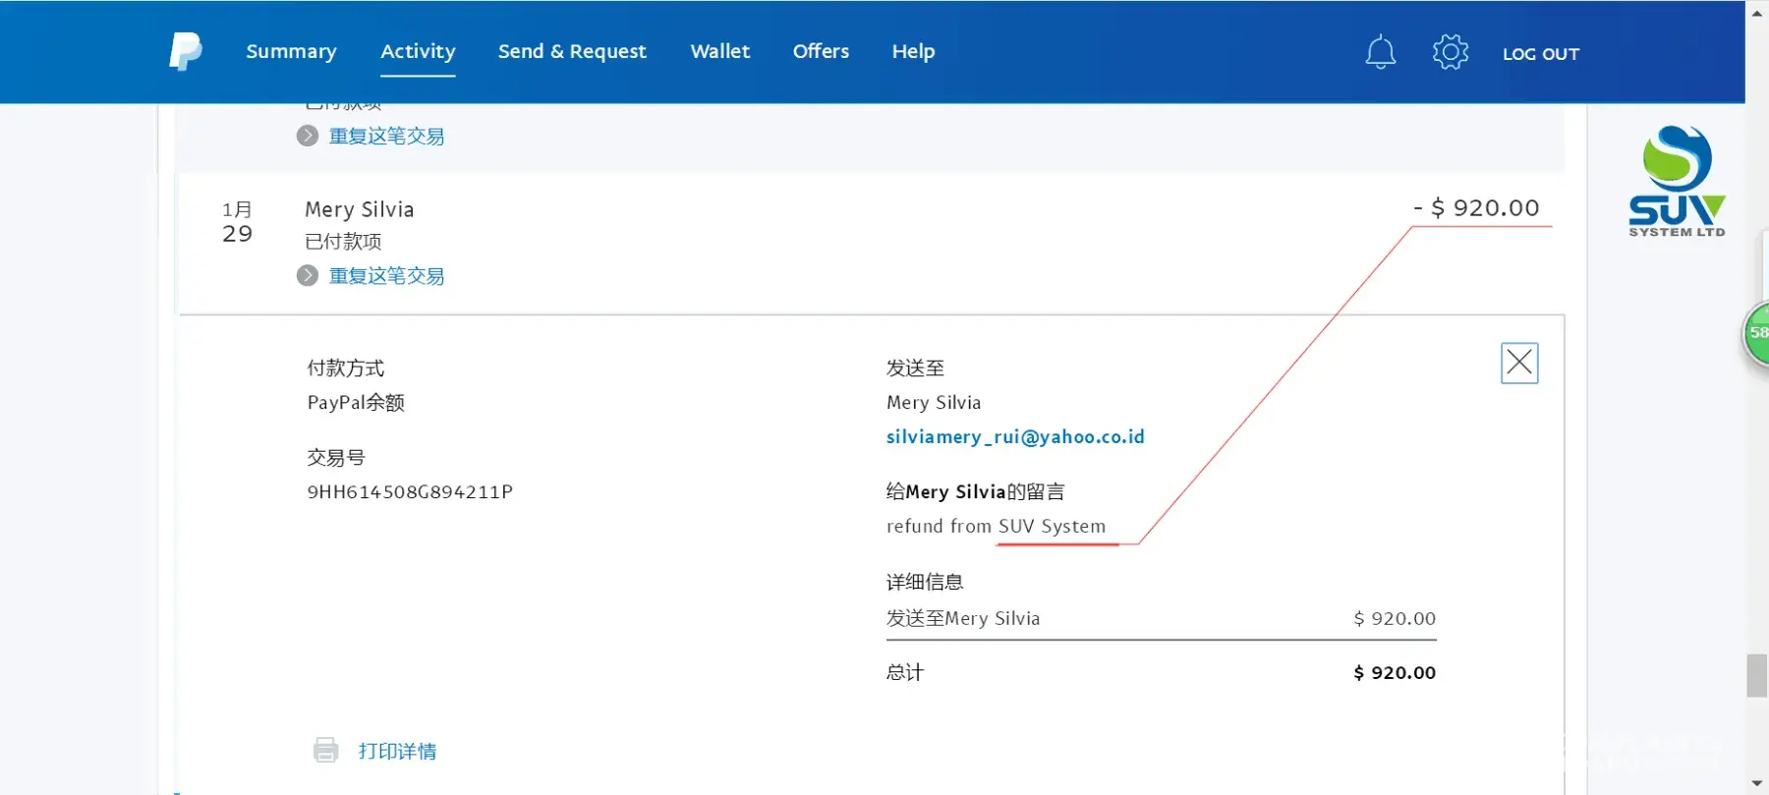Open the Offers menu item
Viewport: 1769px width, 795px height.
pyautogui.click(x=821, y=51)
